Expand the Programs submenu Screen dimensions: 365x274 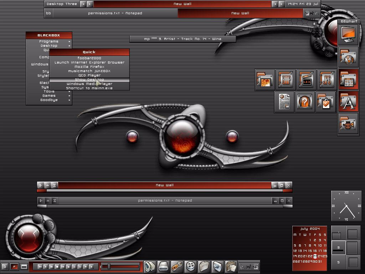click(x=49, y=41)
